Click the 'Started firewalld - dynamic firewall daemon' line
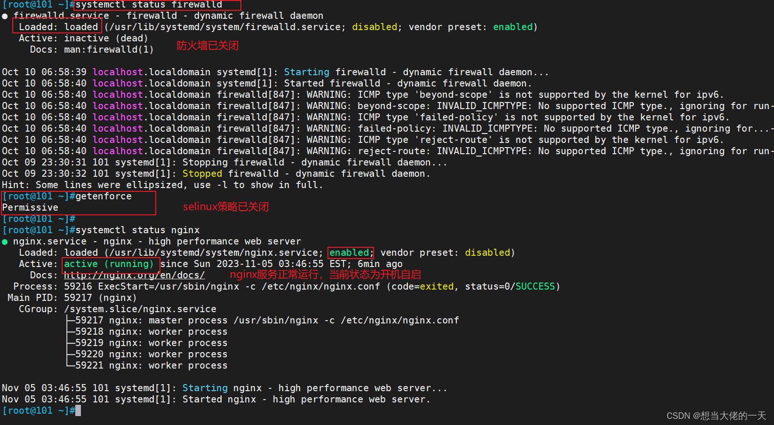 pyautogui.click(x=267, y=83)
